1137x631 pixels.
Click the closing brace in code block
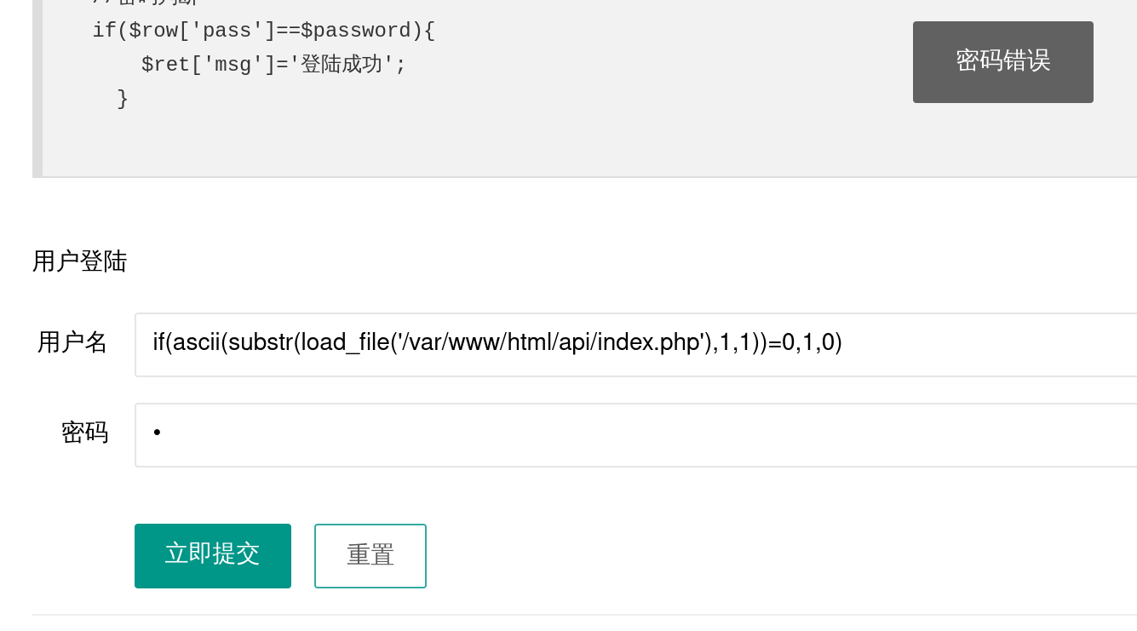(123, 99)
